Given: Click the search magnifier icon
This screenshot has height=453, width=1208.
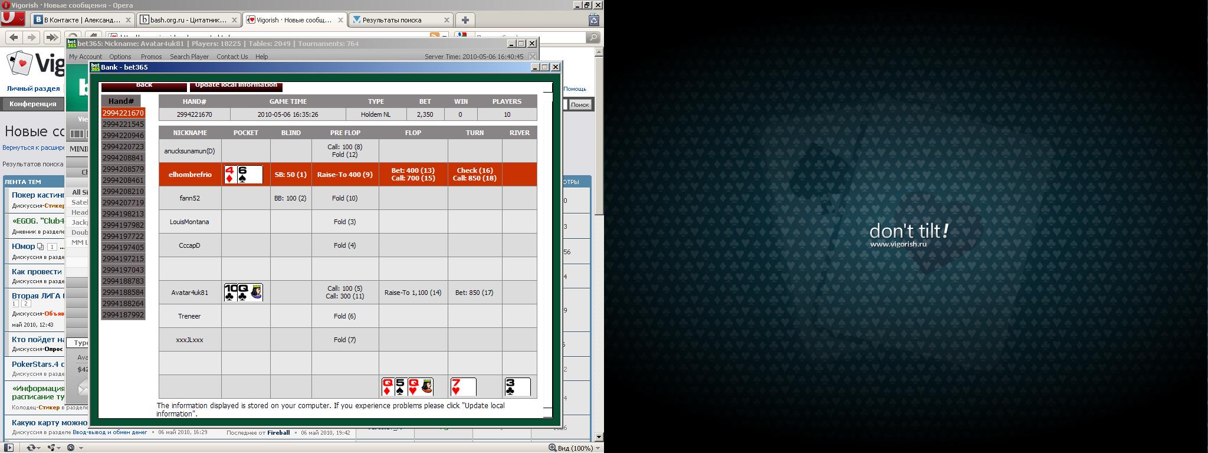Looking at the screenshot, I should (593, 37).
